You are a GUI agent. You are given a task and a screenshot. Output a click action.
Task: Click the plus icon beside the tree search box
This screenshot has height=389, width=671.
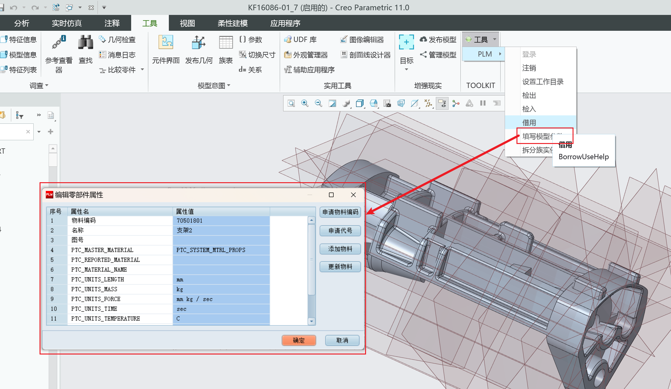click(50, 132)
